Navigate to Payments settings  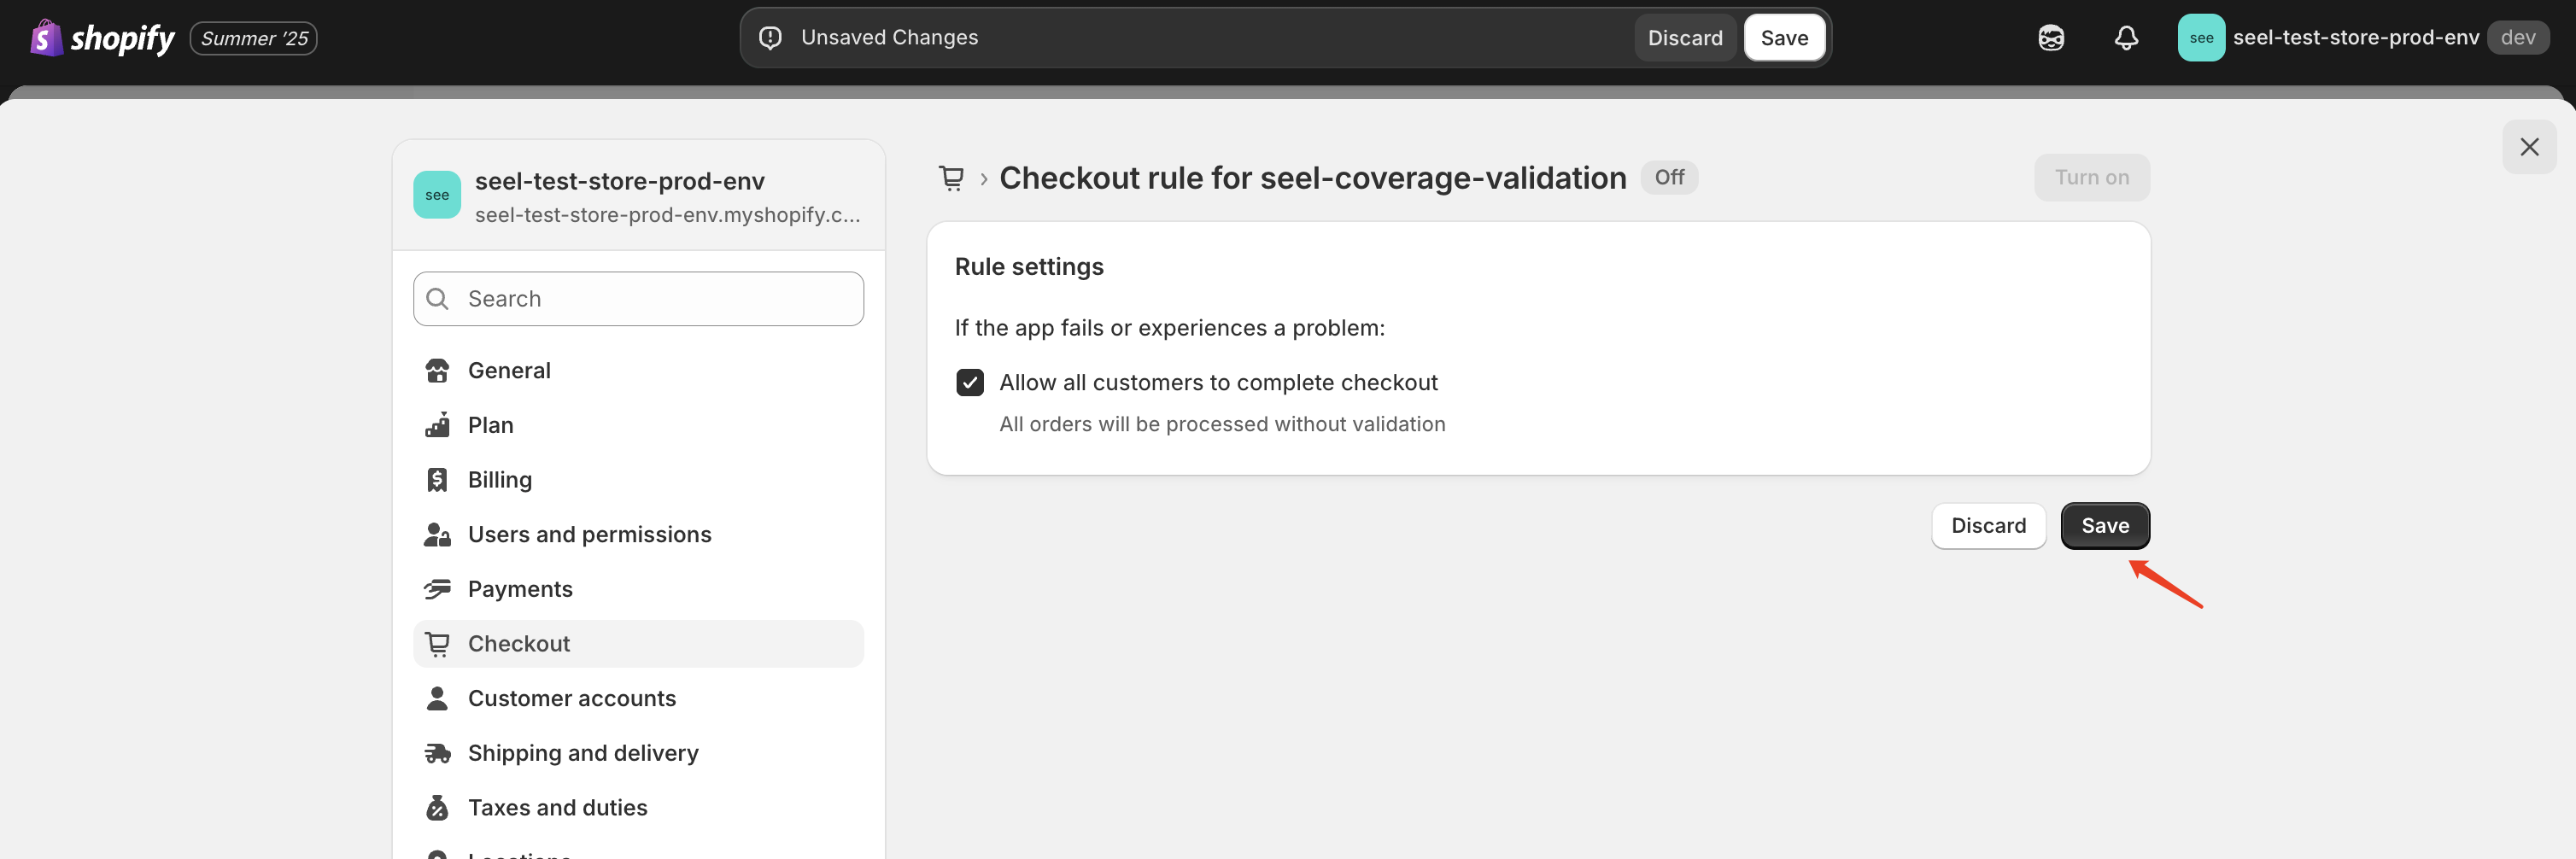click(519, 589)
